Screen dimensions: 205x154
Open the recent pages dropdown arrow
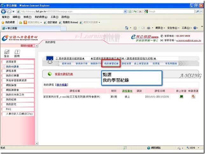13,11
